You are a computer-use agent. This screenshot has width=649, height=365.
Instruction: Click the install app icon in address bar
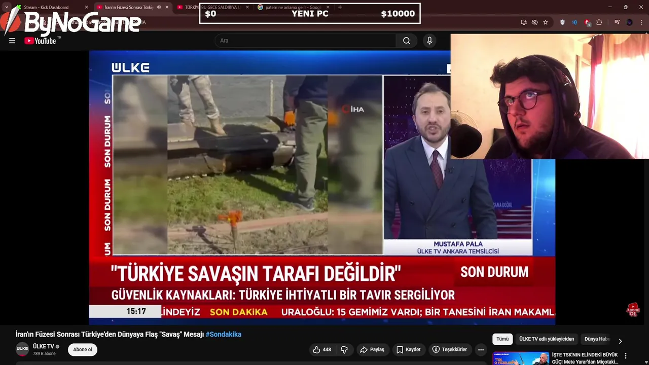click(x=524, y=22)
